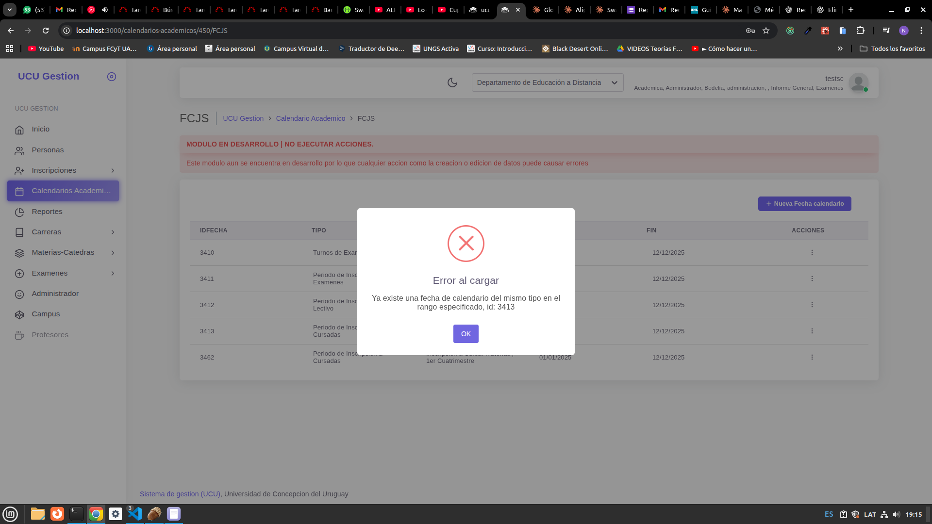
Task: Open actions menu for row 3462
Action: tap(812, 357)
